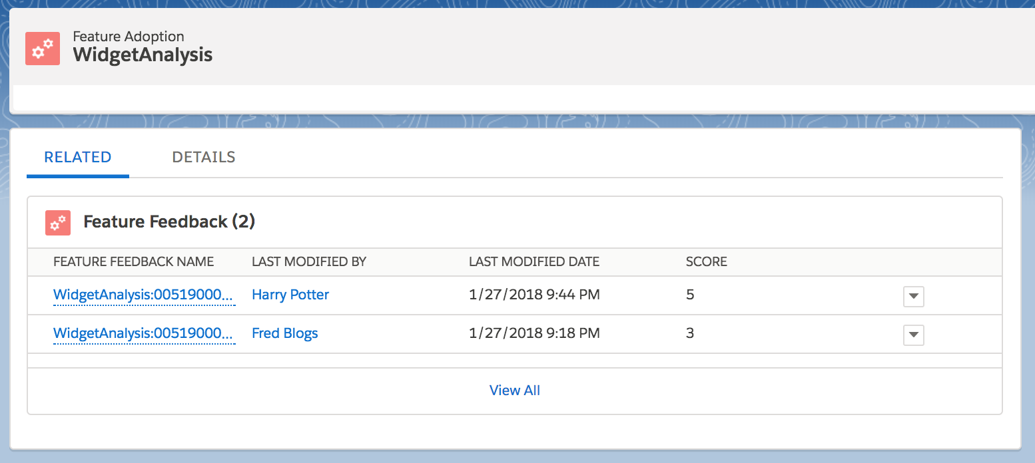Image resolution: width=1035 pixels, height=463 pixels.
Task: Open the feedback record modified by Fred Blogs
Action: point(144,333)
